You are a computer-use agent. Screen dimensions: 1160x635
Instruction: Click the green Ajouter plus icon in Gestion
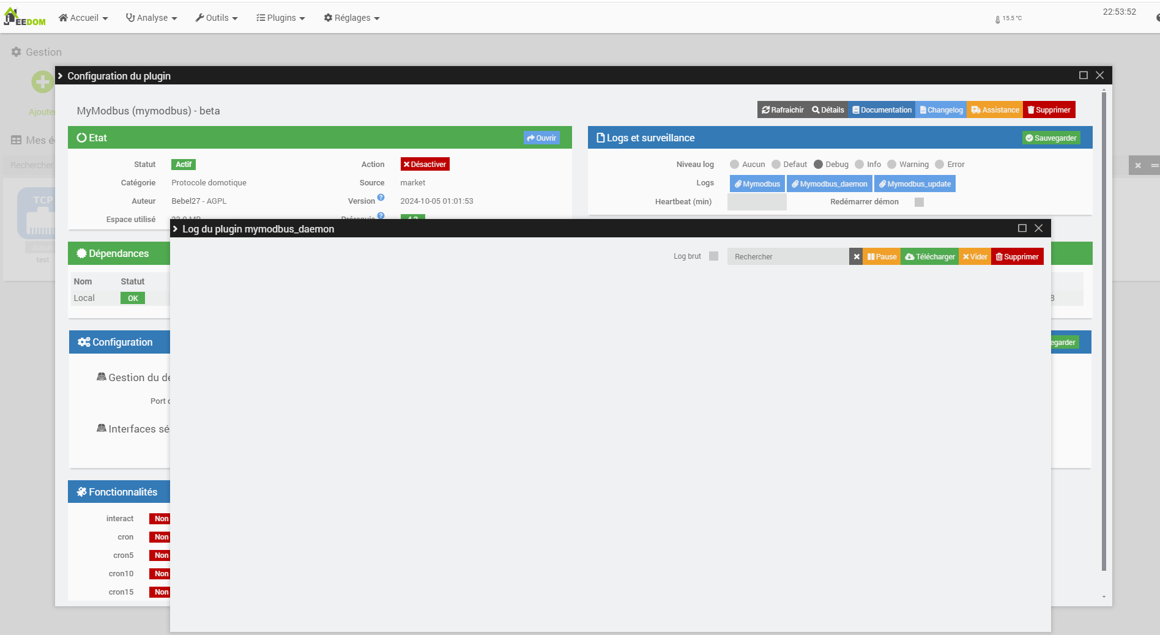[42, 81]
